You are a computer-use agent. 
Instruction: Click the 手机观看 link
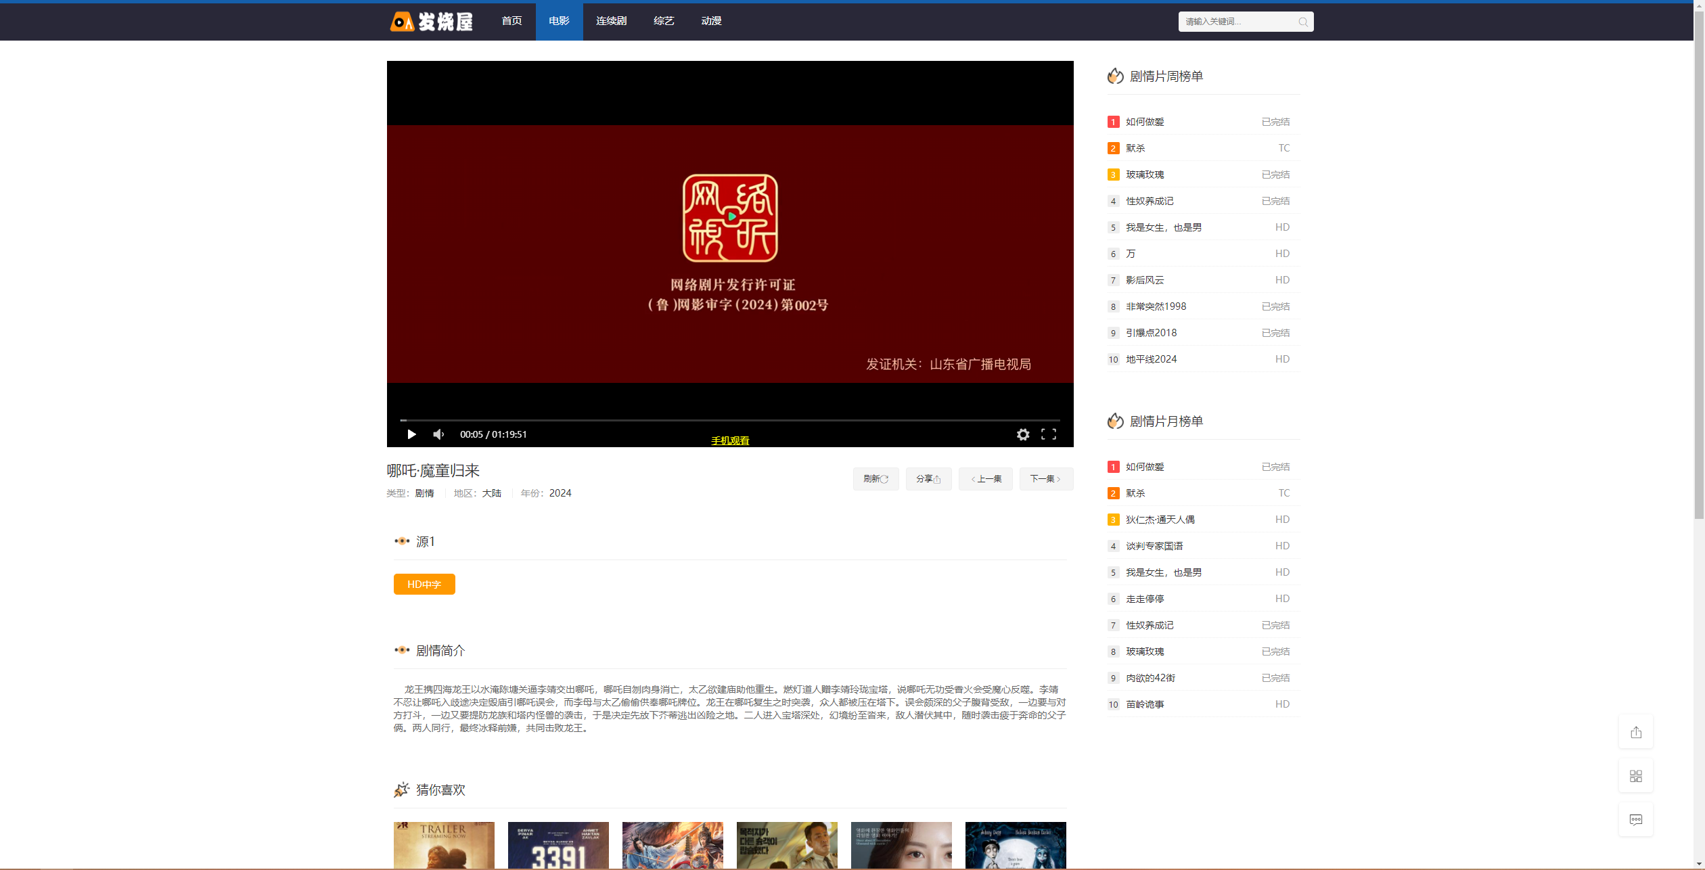pos(730,440)
